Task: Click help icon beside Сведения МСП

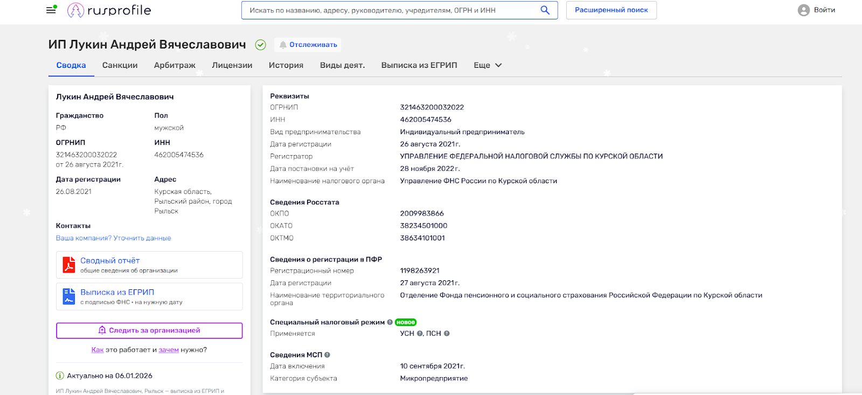Action: point(328,355)
